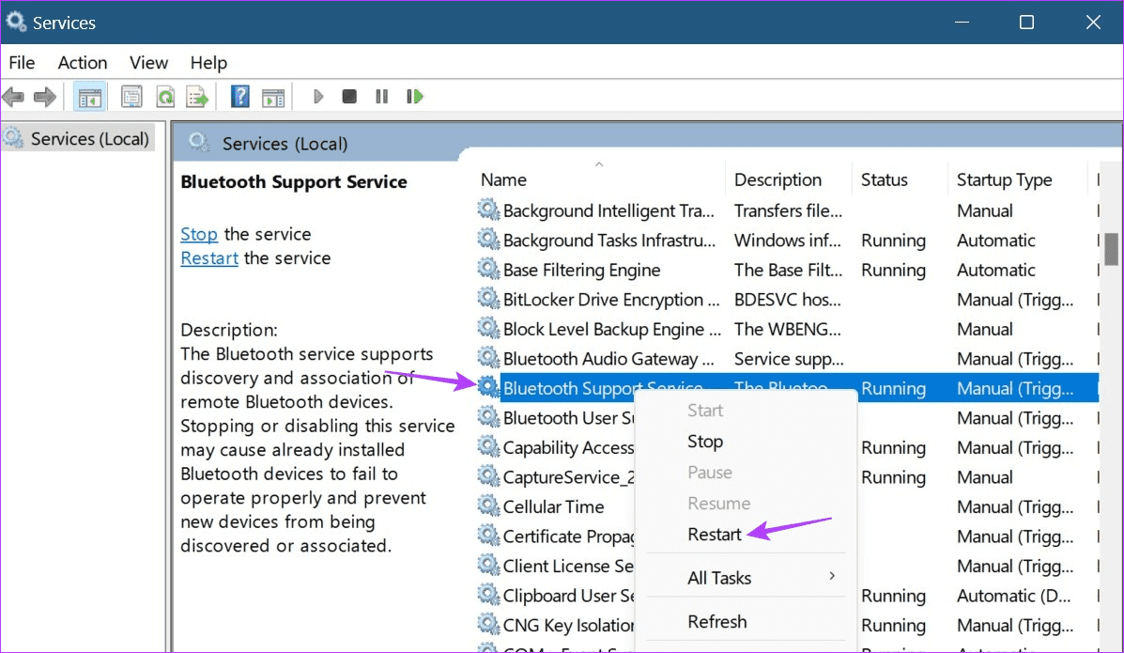Click gear icon beside Capability Access row

point(488,446)
